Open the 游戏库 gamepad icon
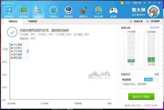 (x=113, y=11)
